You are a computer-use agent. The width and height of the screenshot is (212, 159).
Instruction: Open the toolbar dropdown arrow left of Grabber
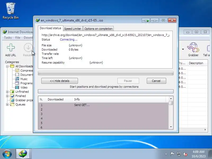tap(183, 49)
